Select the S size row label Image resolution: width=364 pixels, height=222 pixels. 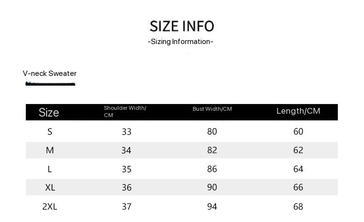pyautogui.click(x=50, y=132)
